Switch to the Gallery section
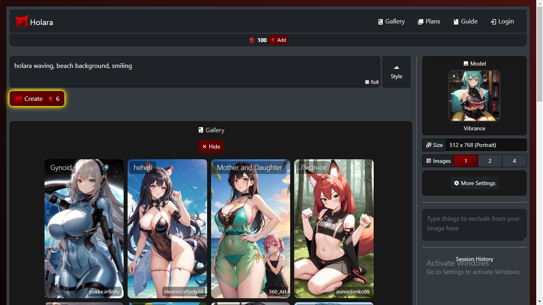Viewport: 543px width, 305px height. (x=391, y=21)
